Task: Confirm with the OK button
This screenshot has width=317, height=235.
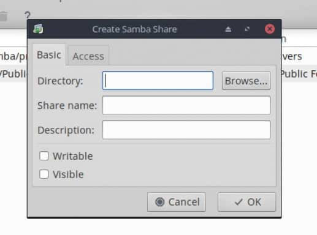Action: 246,202
